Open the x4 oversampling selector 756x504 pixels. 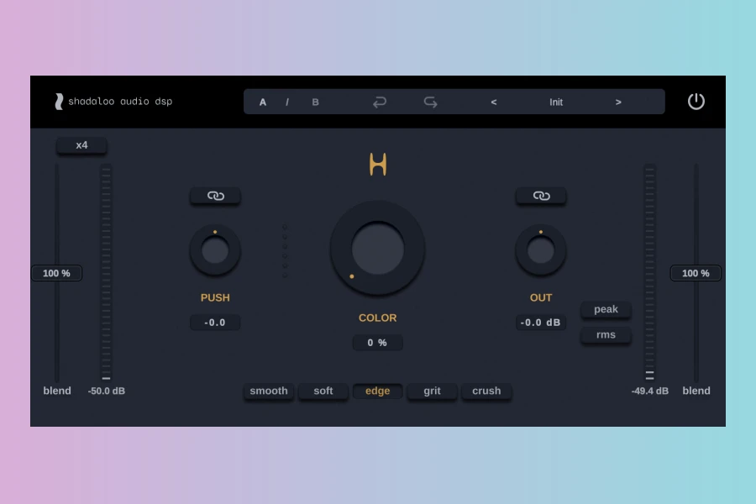(81, 145)
